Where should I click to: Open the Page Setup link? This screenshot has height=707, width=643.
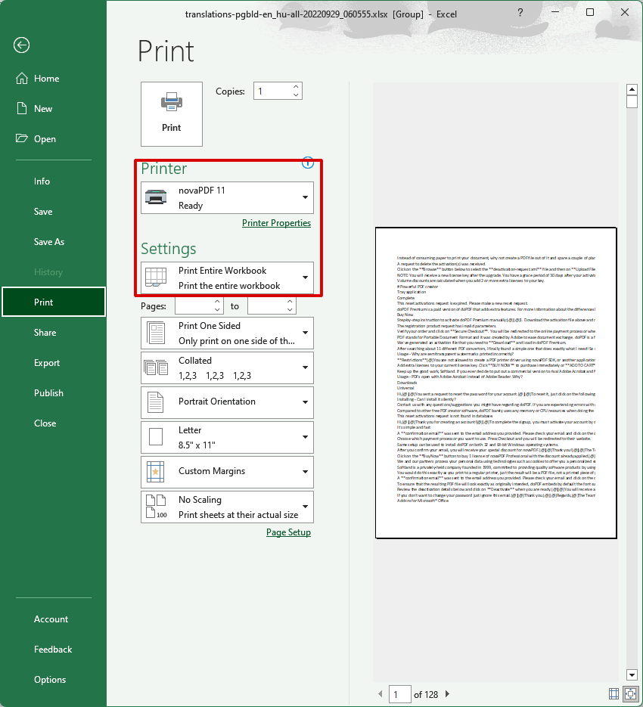click(x=288, y=532)
